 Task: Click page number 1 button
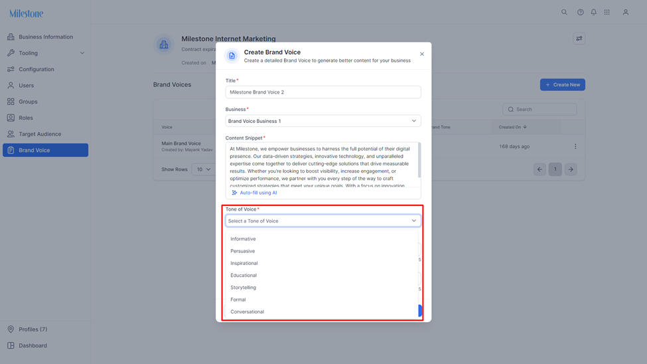(555, 169)
